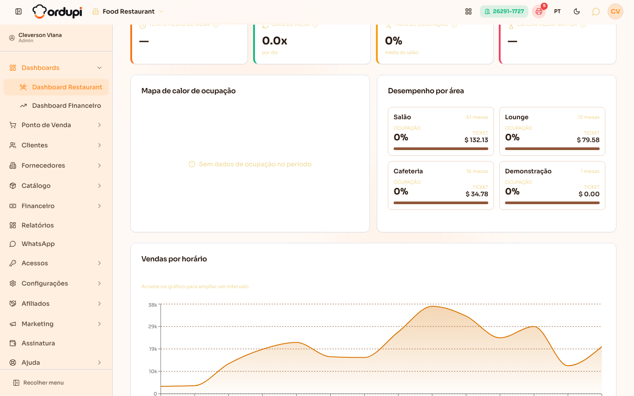Click the Acessos key icon
Viewport: 634px width, 396px height.
point(13,263)
